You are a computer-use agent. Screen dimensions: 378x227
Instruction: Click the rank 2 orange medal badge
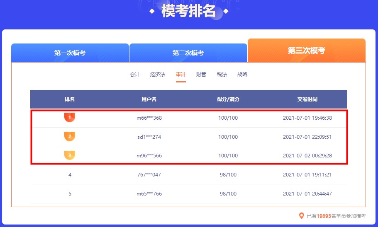[70, 136]
